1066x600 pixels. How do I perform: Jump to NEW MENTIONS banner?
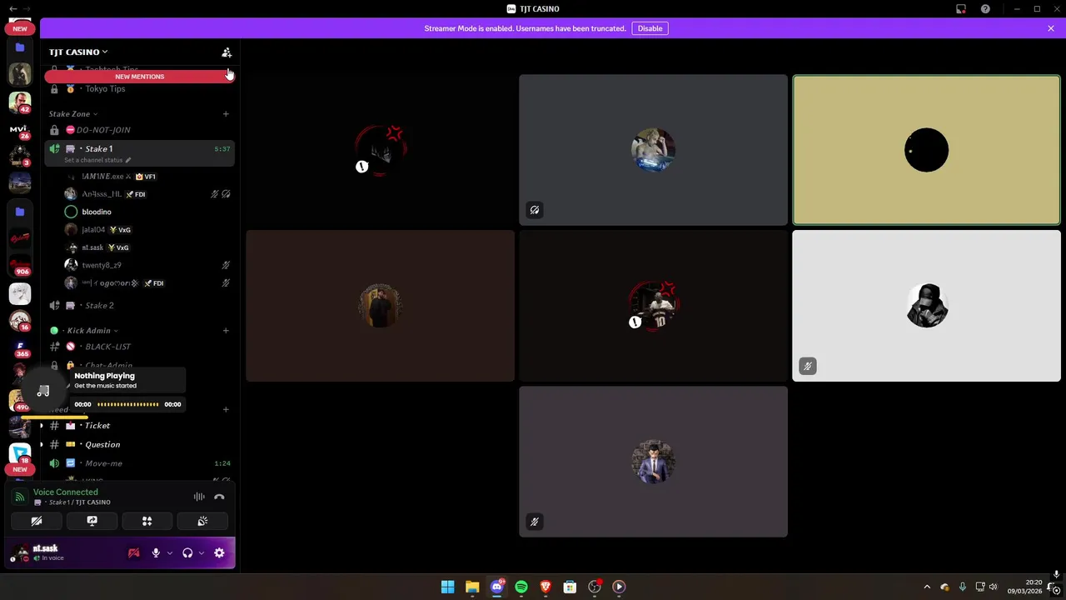(139, 77)
